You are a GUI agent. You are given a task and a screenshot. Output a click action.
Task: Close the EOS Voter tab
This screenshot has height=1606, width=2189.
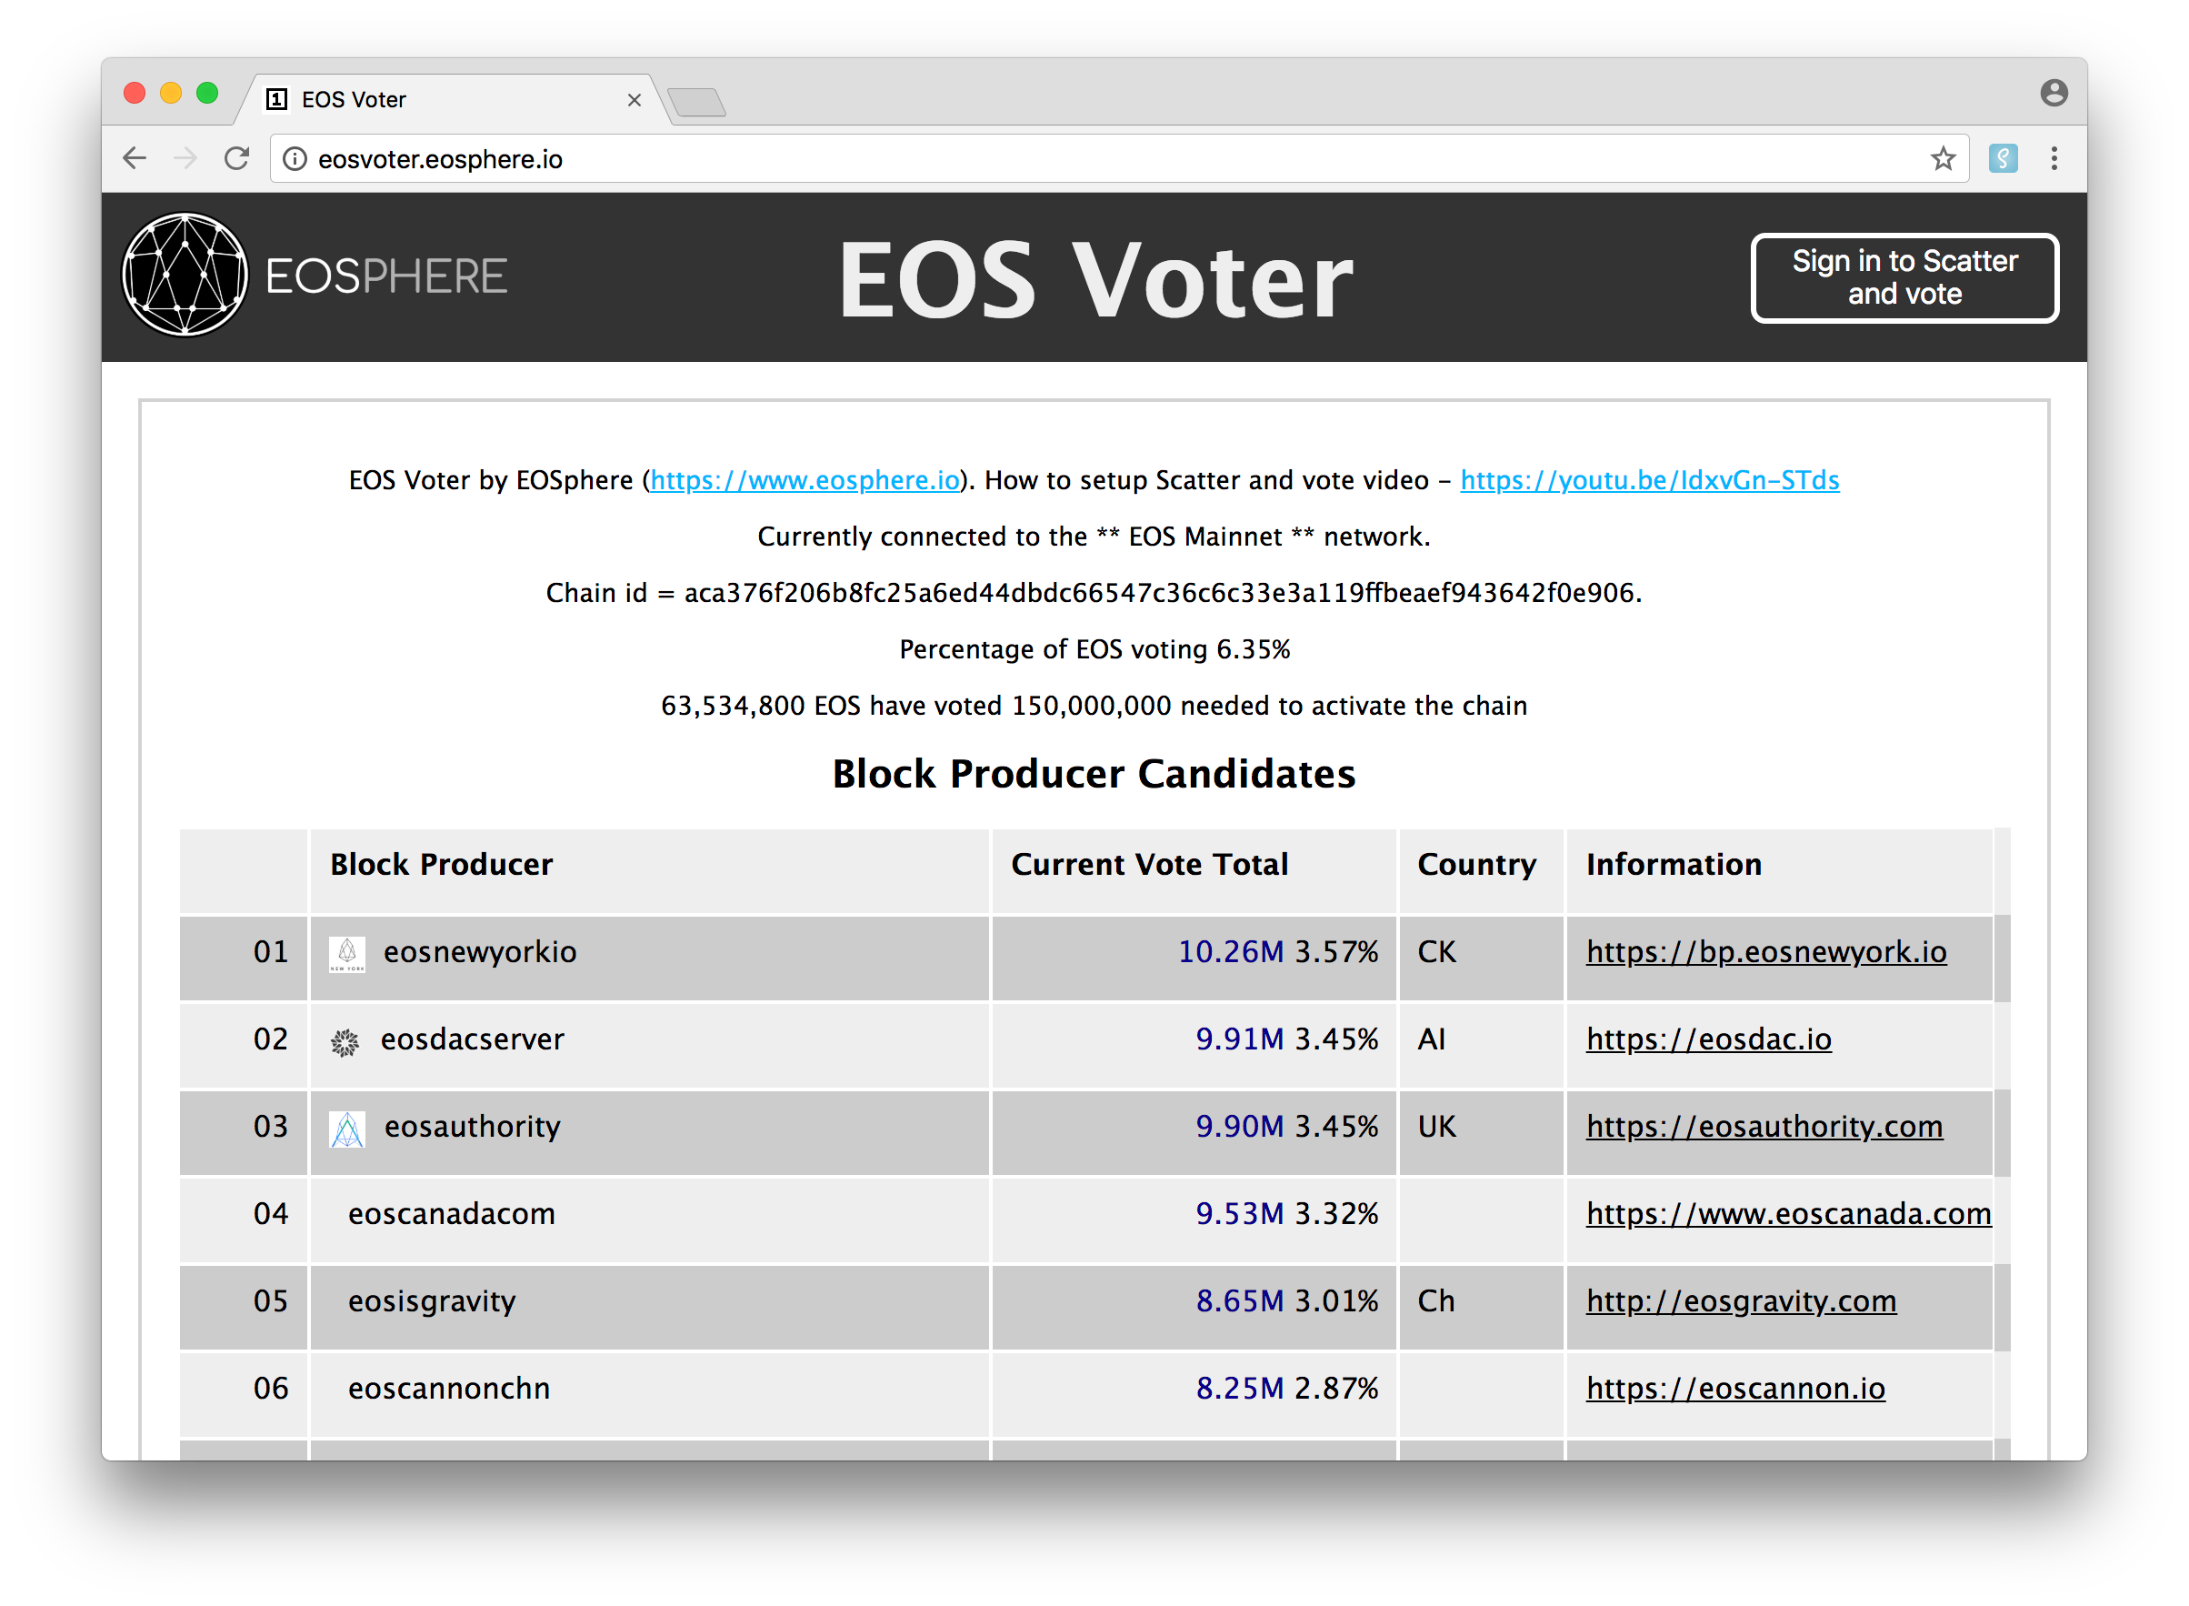[635, 100]
